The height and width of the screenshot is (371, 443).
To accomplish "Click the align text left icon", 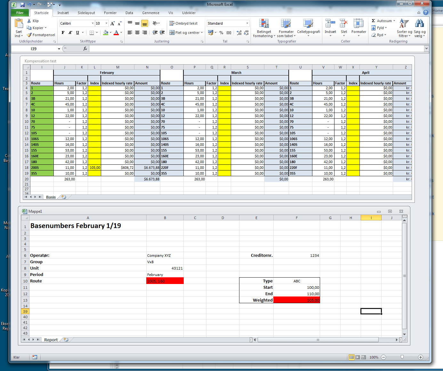I will click(130, 33).
